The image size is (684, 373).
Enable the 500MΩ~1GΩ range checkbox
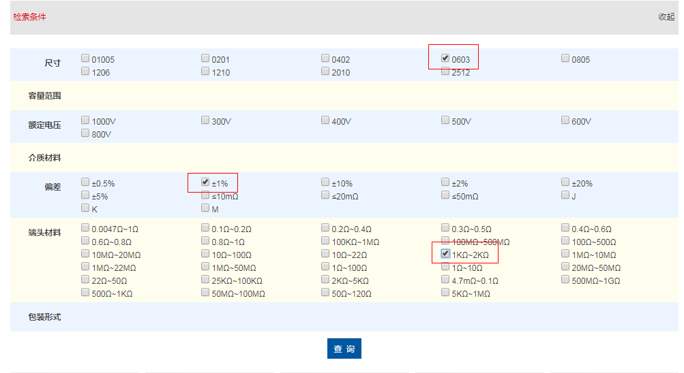pyautogui.click(x=565, y=280)
